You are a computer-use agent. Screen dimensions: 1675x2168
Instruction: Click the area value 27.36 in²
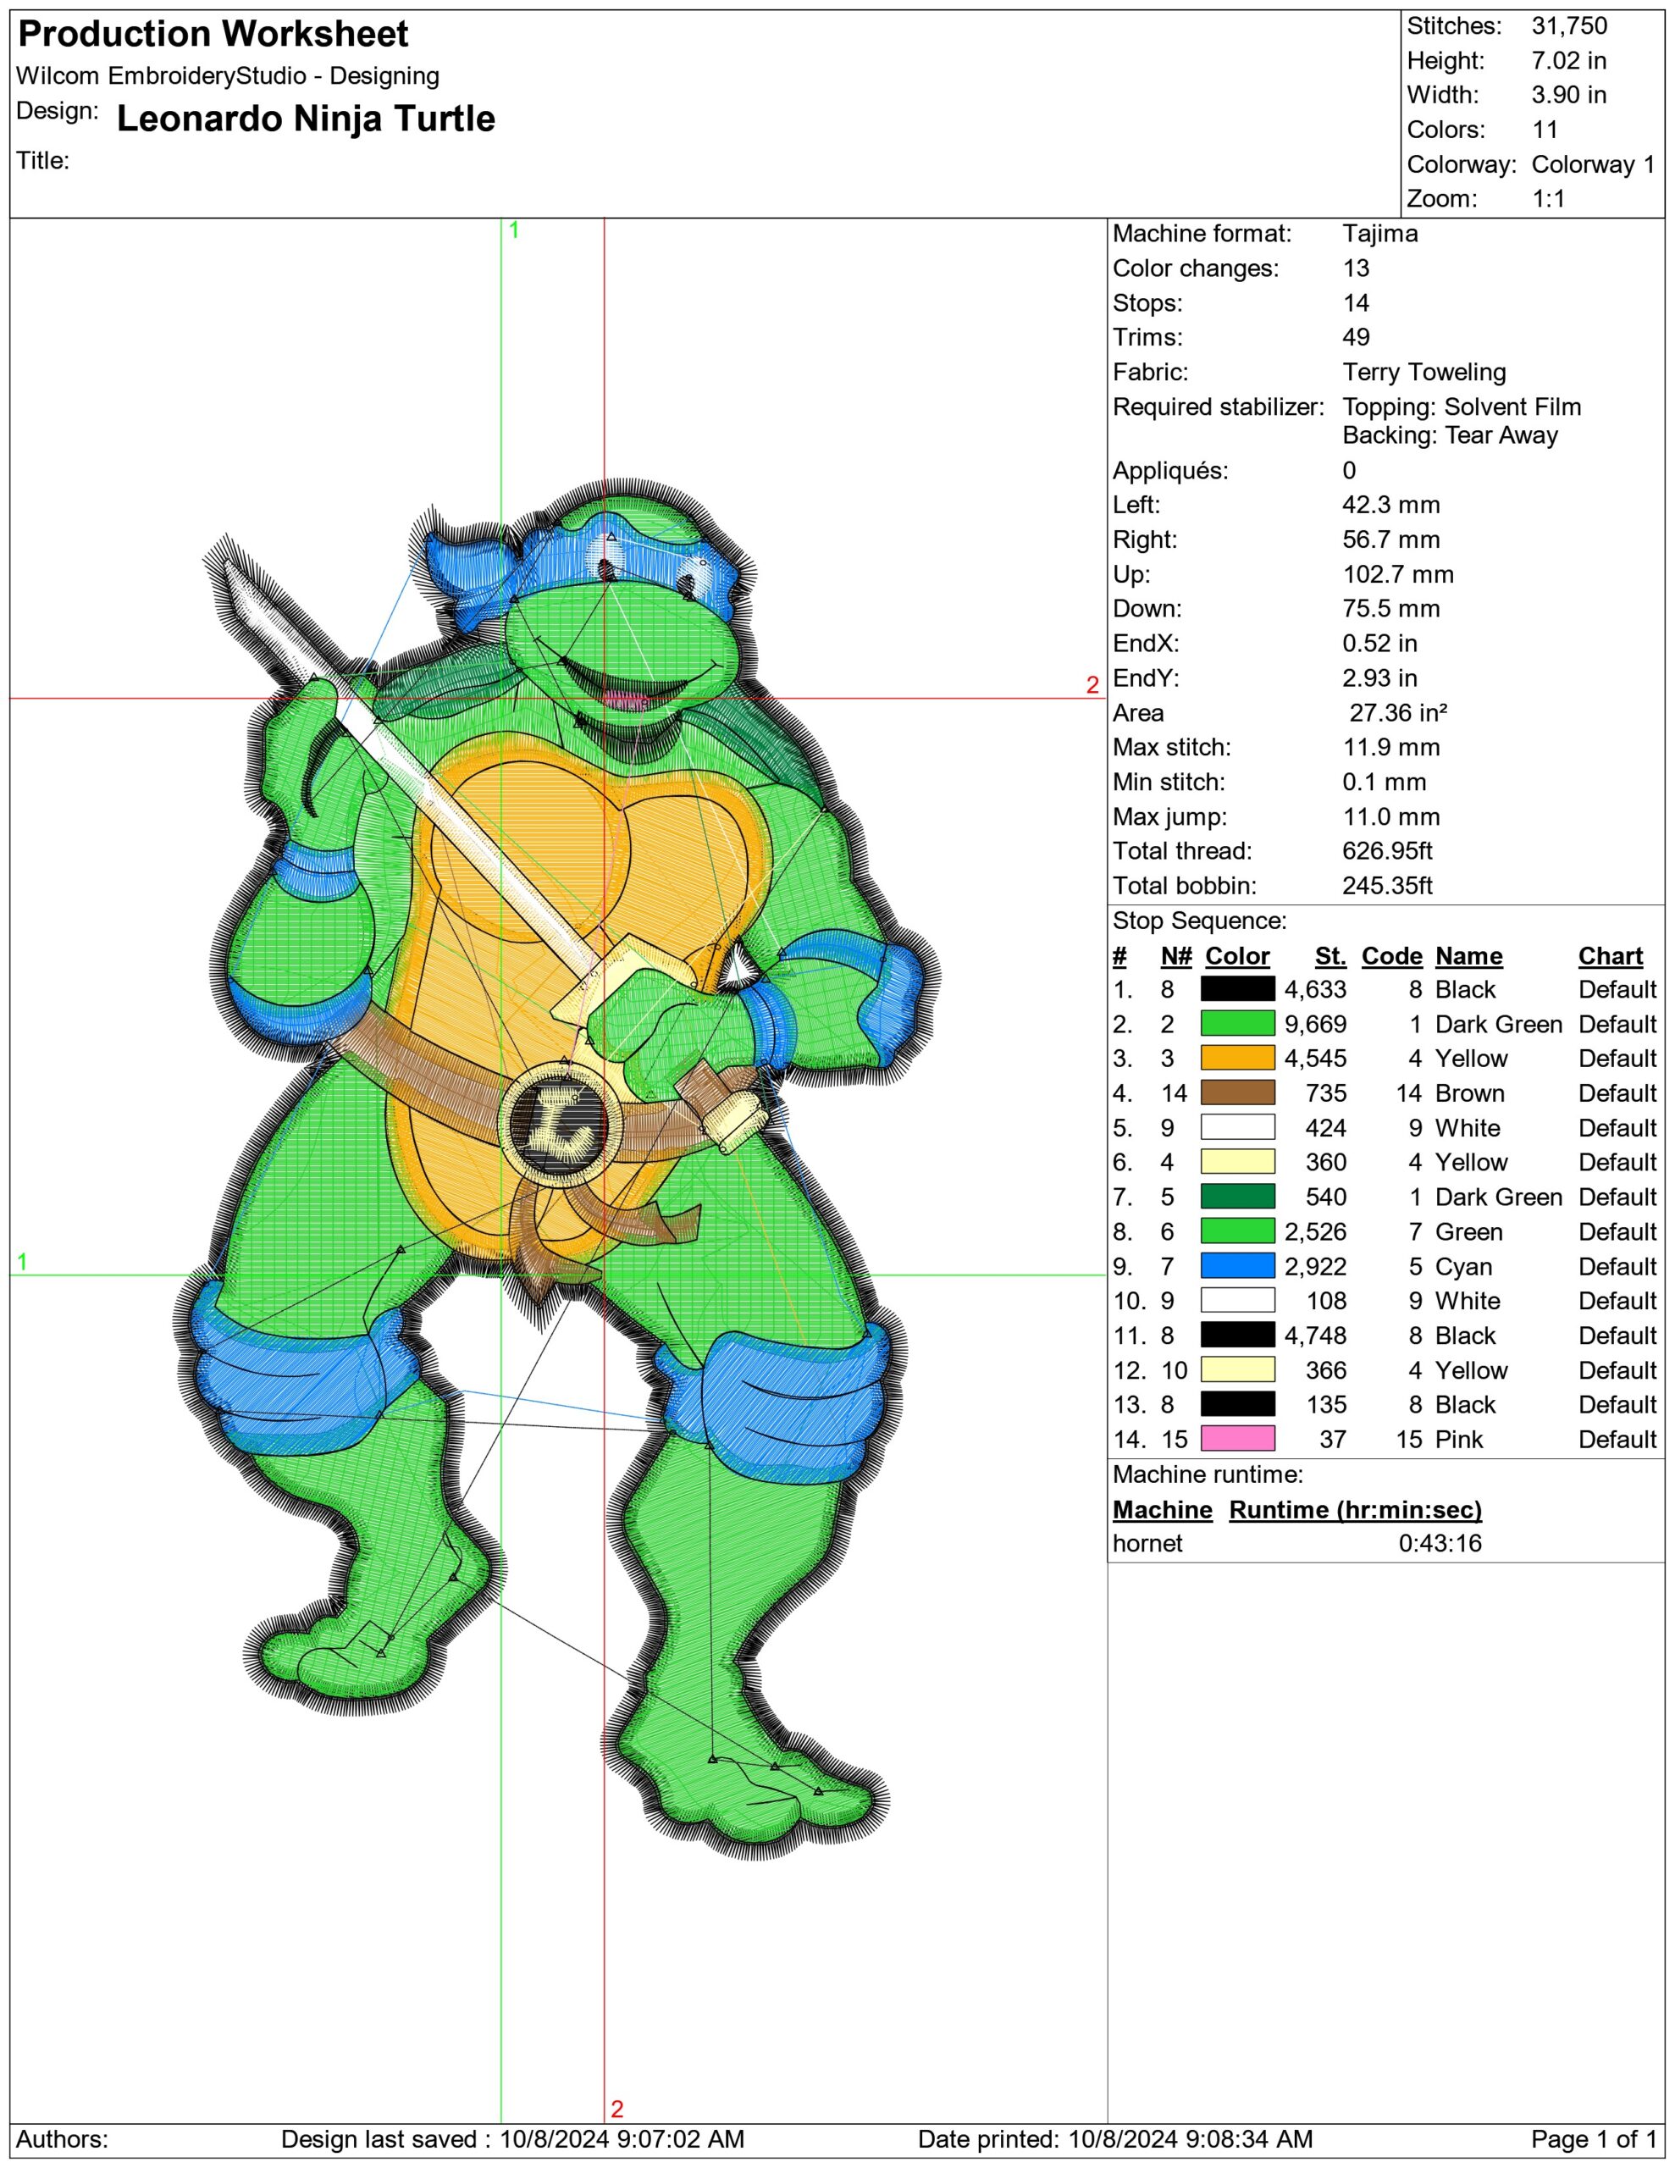pos(1398,713)
